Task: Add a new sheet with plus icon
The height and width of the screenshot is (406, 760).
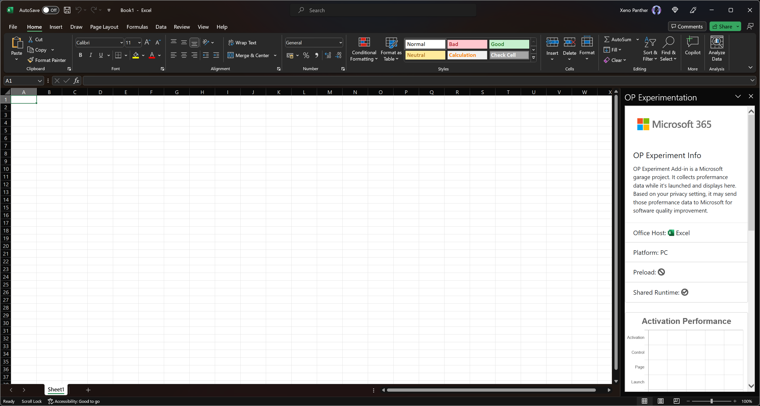Action: click(88, 390)
